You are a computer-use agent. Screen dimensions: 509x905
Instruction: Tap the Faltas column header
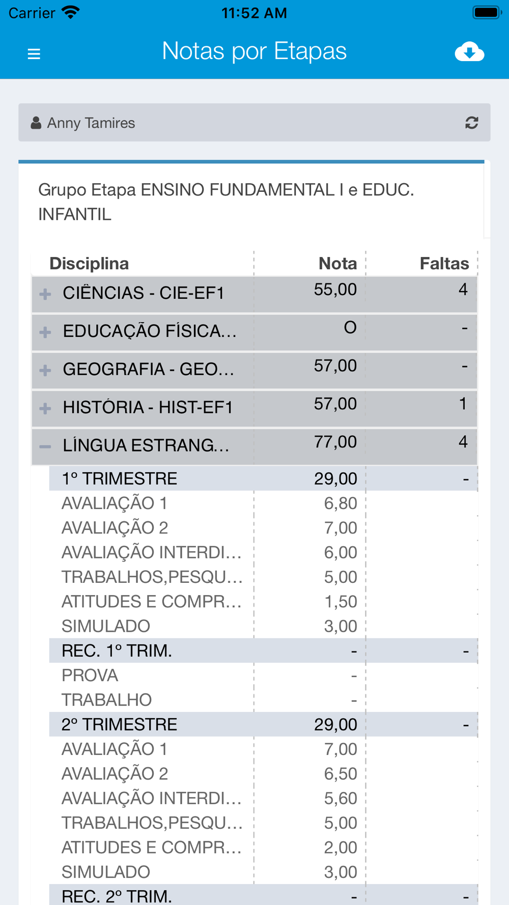pos(444,263)
